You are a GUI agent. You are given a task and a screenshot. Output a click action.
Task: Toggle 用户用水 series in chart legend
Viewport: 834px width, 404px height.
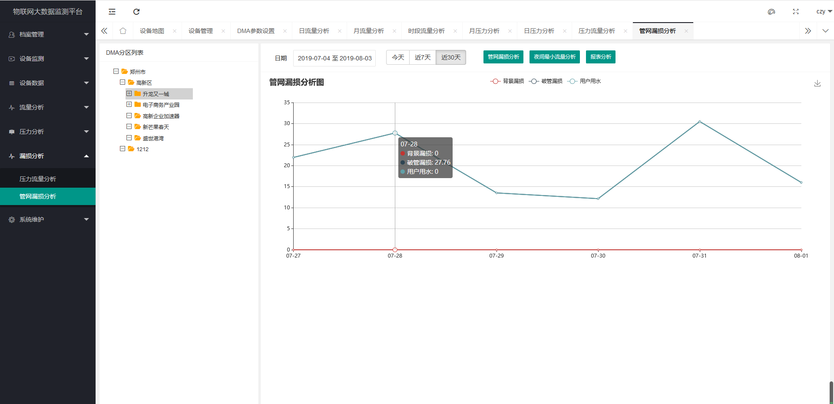[585, 81]
